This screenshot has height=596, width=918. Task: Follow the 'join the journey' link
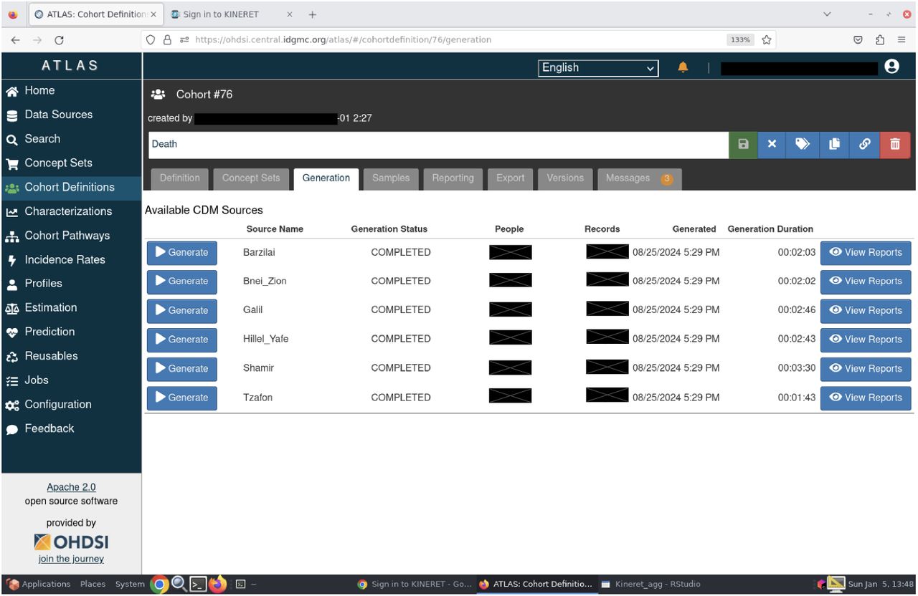coord(71,559)
